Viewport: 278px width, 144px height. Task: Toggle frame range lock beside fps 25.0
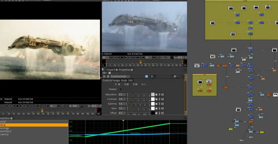pyautogui.click(x=82, y=106)
